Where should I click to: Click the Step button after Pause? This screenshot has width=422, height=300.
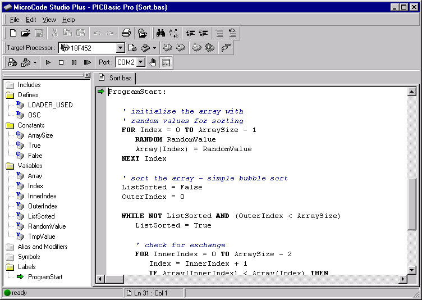(88, 62)
